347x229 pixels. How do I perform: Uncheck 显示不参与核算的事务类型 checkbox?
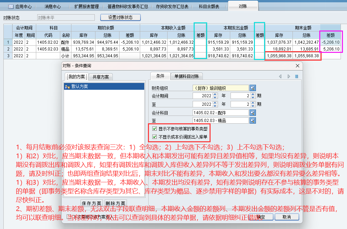[x=155, y=129]
